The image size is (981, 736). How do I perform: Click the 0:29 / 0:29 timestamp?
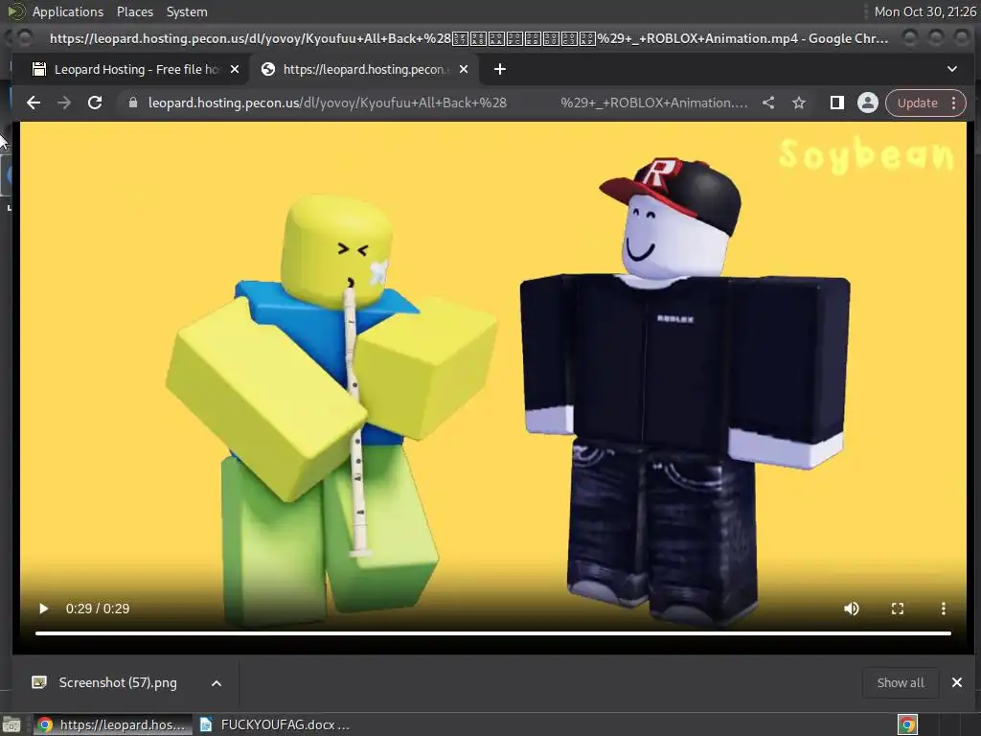pos(98,609)
